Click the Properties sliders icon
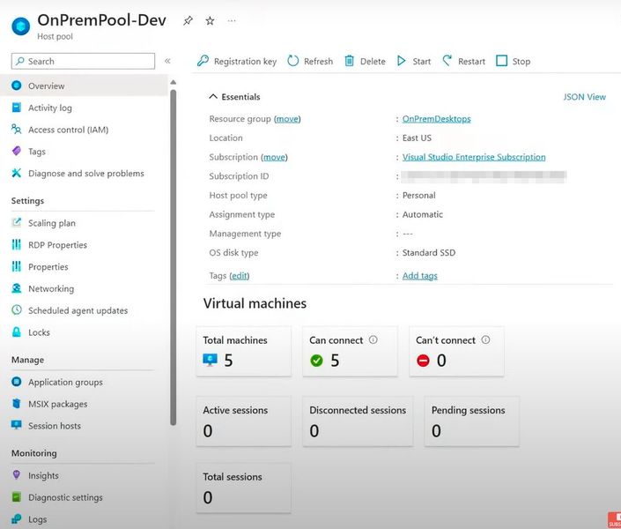621x529 pixels. [16, 266]
